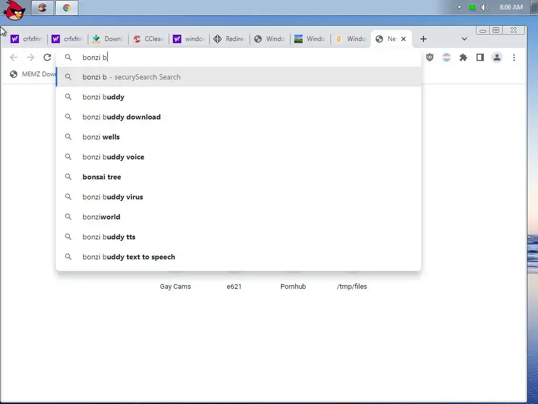Open the Chrome taskbar button

67,7
